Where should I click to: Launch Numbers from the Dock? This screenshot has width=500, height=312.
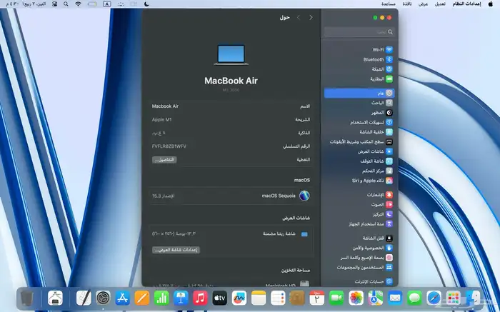point(161,298)
